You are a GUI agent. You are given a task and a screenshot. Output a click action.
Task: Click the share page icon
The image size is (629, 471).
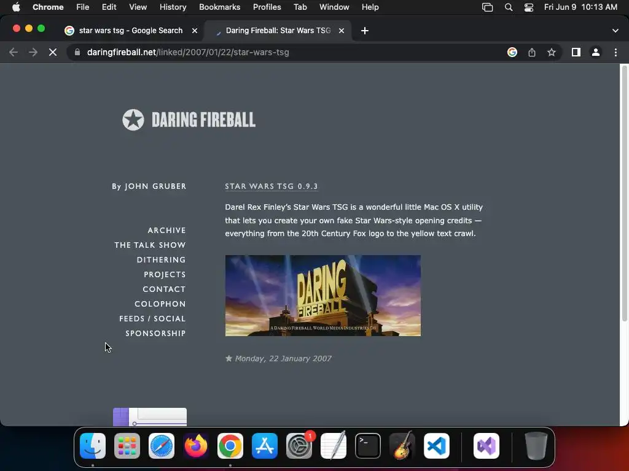(x=531, y=52)
